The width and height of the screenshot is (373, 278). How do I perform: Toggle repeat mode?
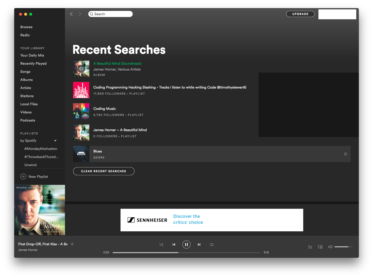pyautogui.click(x=212, y=245)
